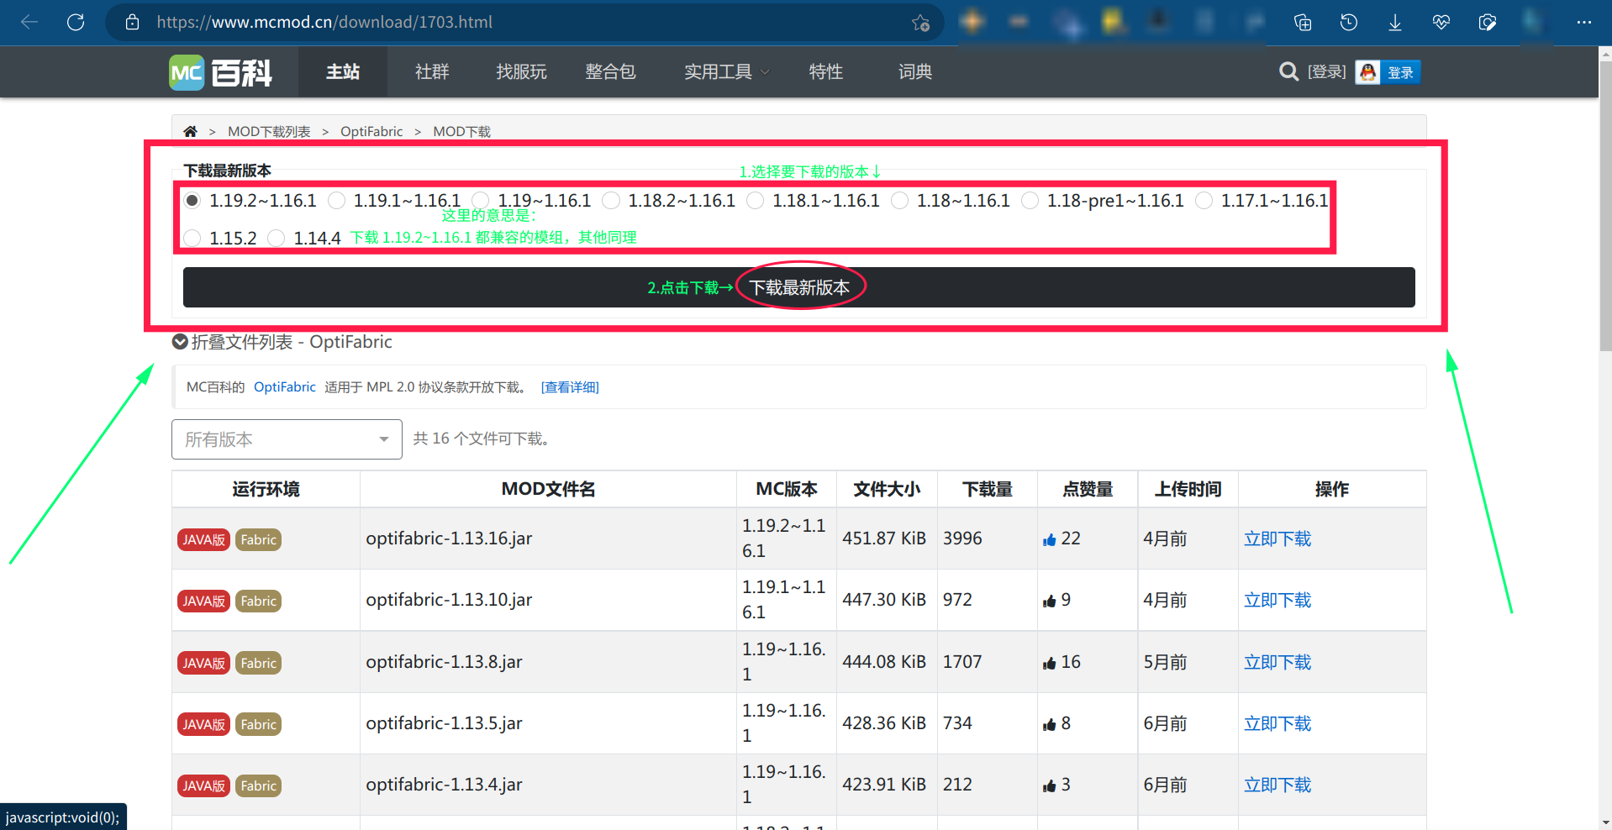Open the browser downloads icon
This screenshot has width=1612, height=830.
[1395, 23]
